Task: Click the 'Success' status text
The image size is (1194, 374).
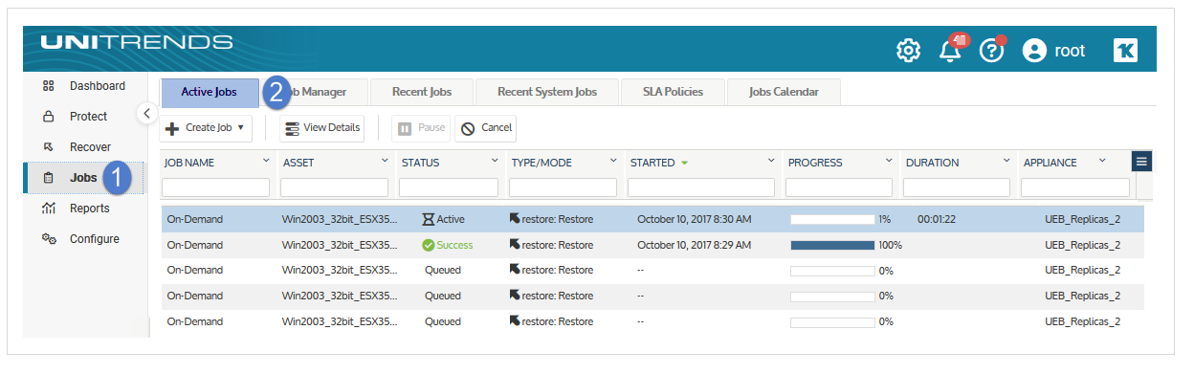Action: click(455, 245)
